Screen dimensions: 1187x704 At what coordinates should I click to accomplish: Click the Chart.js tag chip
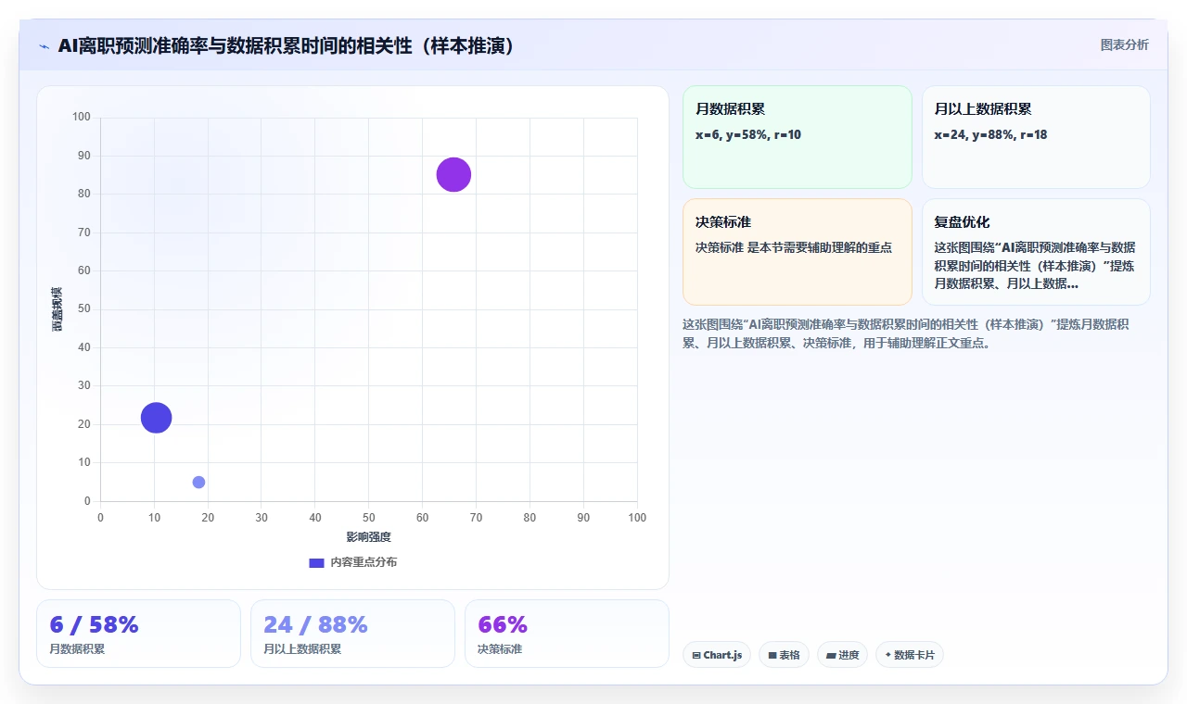pos(717,655)
